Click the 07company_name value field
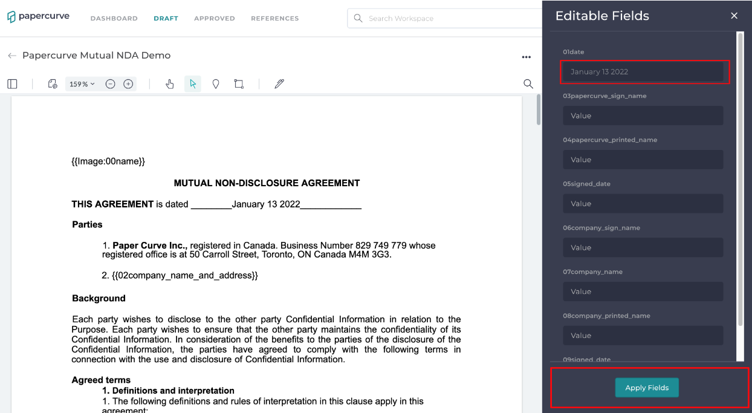Viewport: 752px width, 413px height. click(643, 291)
